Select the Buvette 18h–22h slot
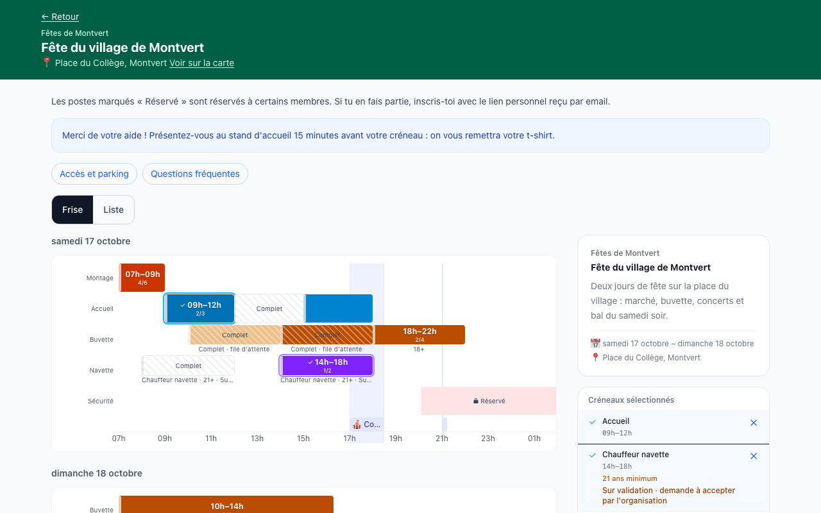 pos(419,335)
